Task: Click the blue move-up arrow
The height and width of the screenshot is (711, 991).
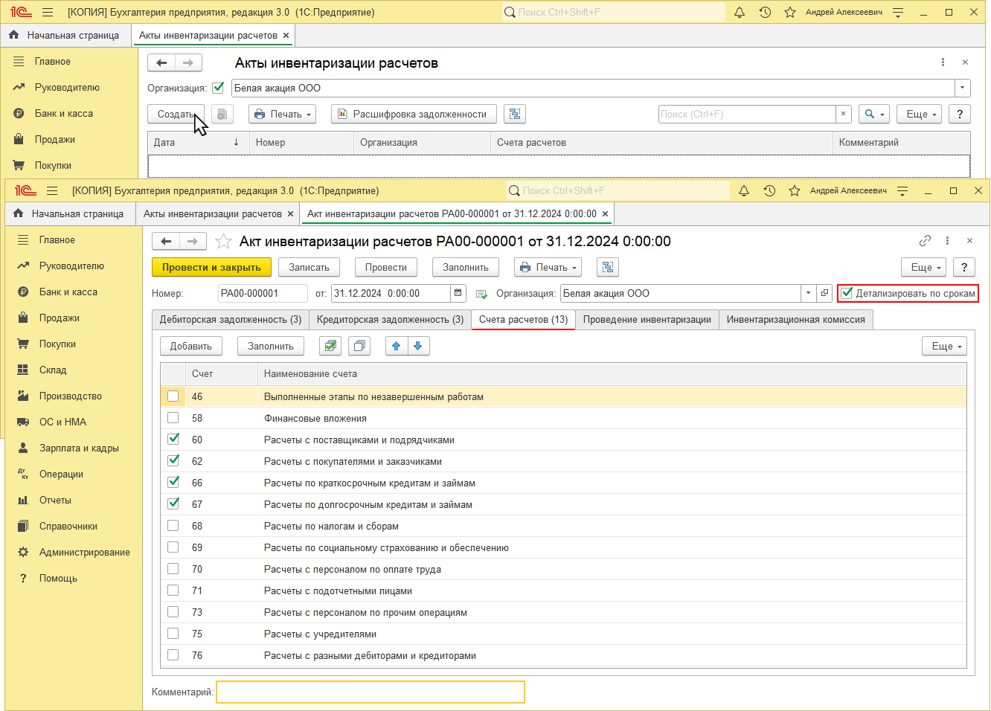Action: tap(397, 346)
